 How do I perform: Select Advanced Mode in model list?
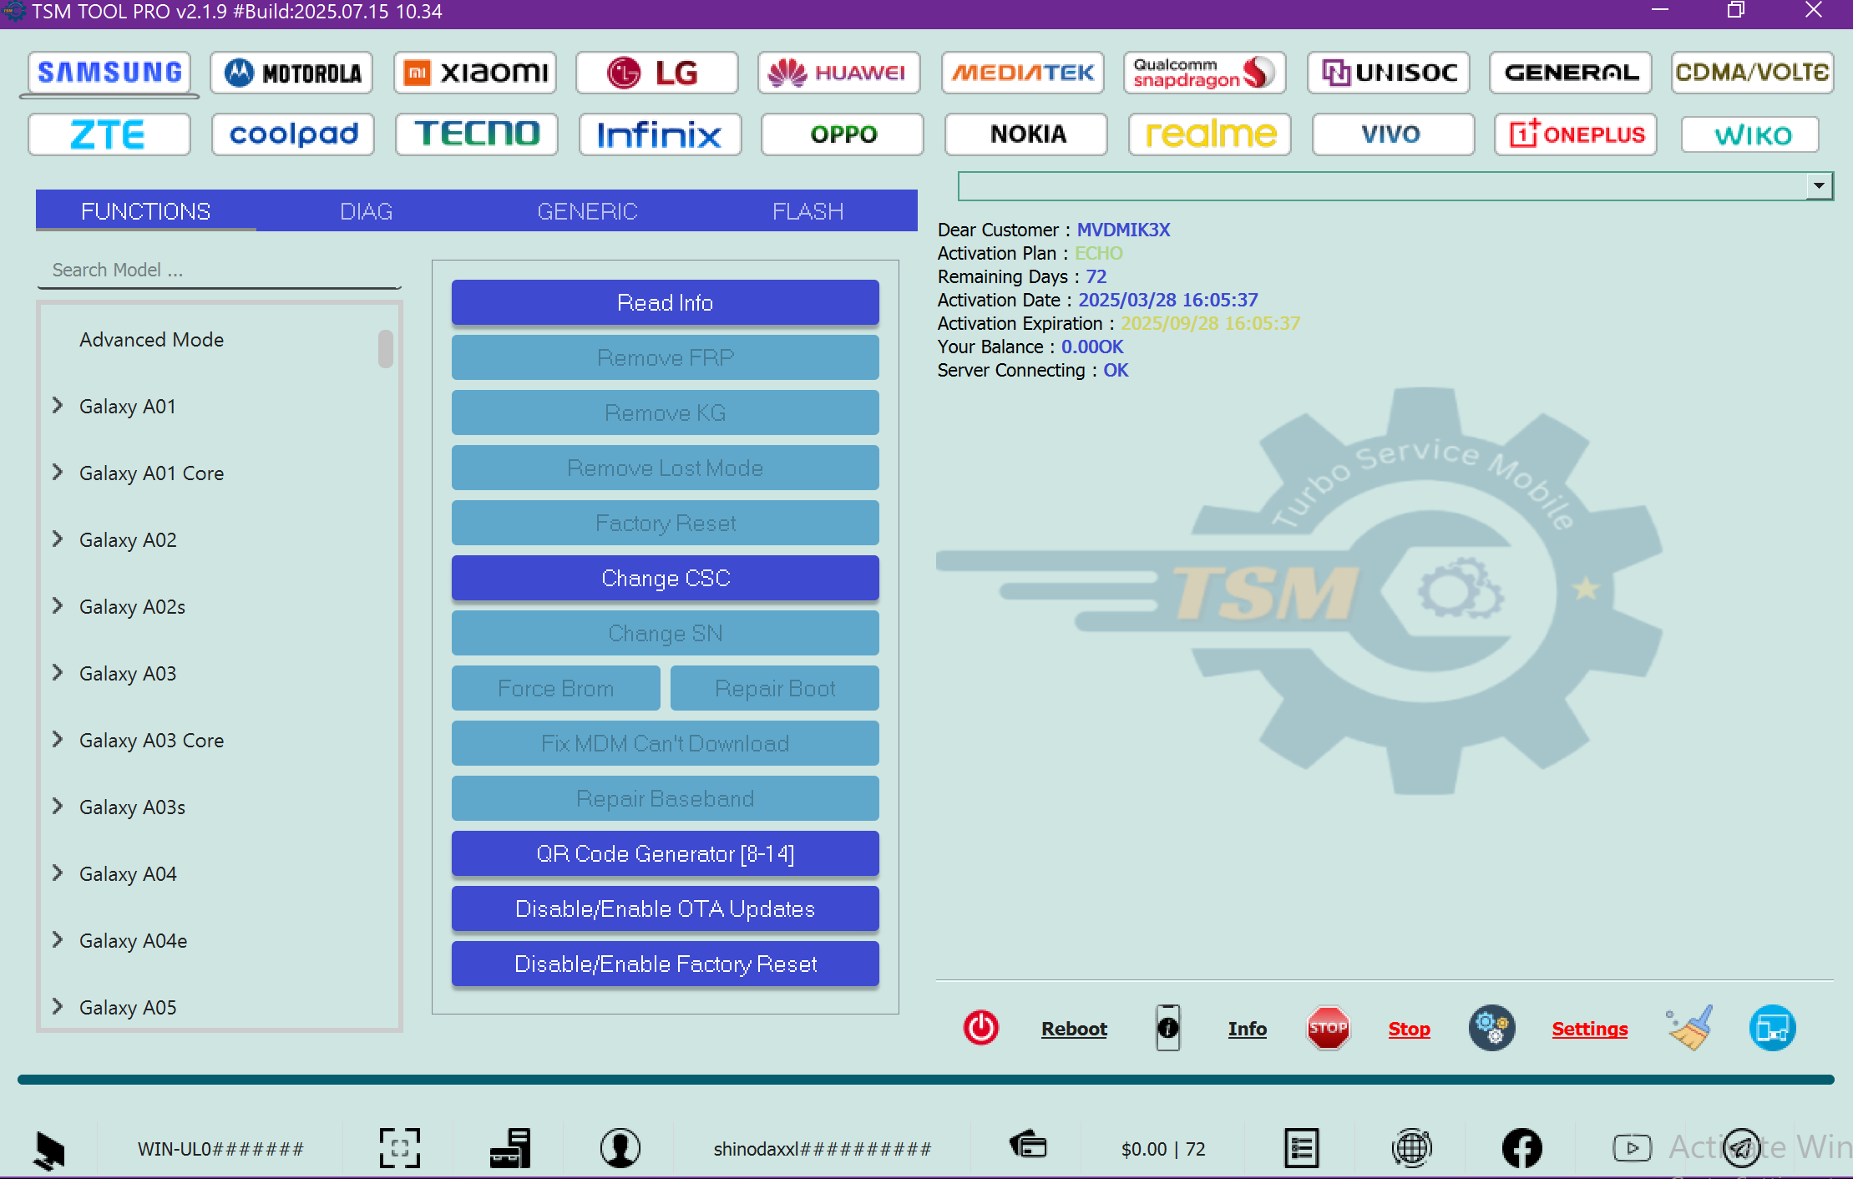click(x=151, y=340)
